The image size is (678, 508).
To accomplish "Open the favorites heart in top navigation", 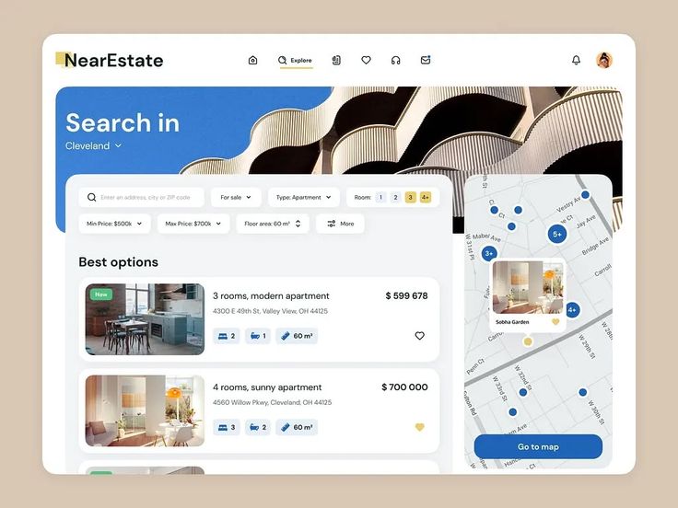I will click(x=367, y=60).
